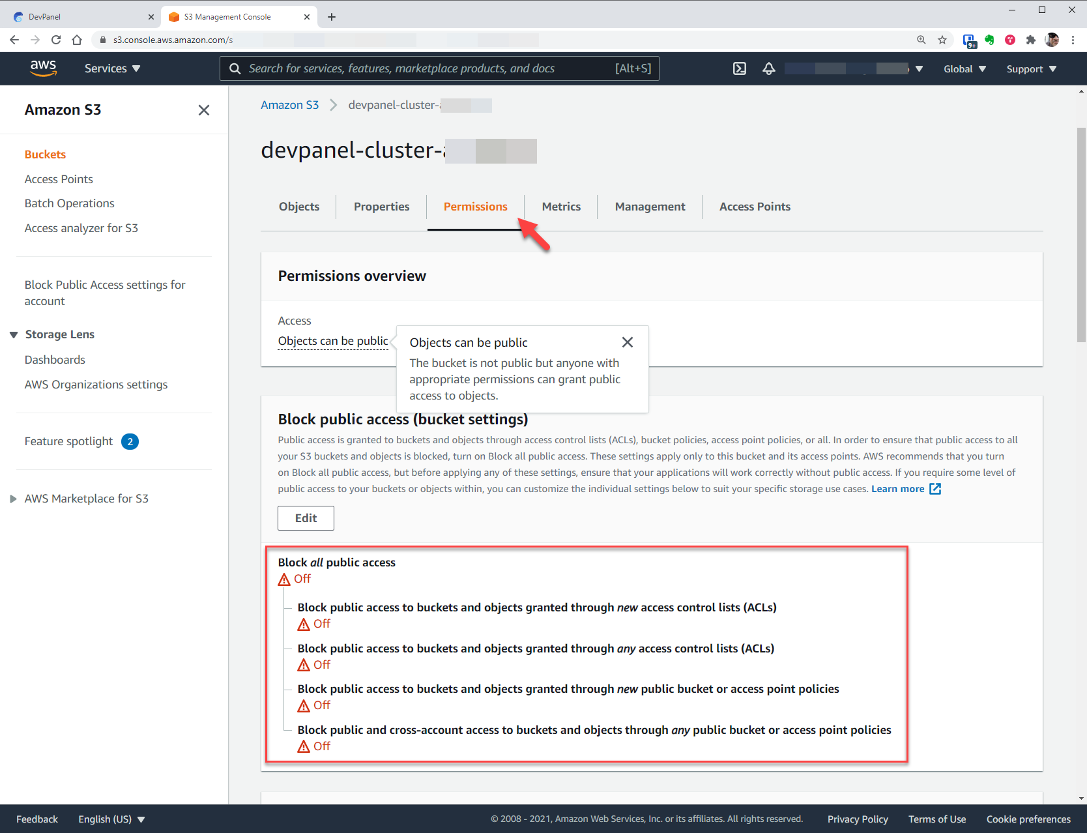Expand the Services dropdown menu
The height and width of the screenshot is (833, 1087).
tap(112, 68)
